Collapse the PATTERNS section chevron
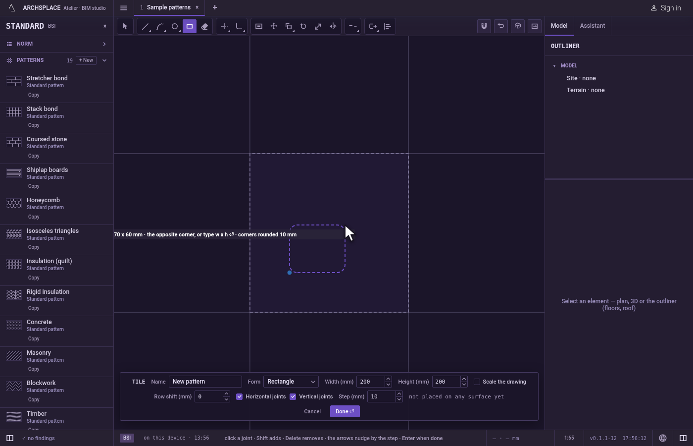The width and height of the screenshot is (693, 446). tap(104, 60)
